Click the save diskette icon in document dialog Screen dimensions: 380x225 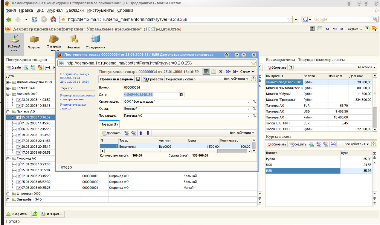pos(138,79)
